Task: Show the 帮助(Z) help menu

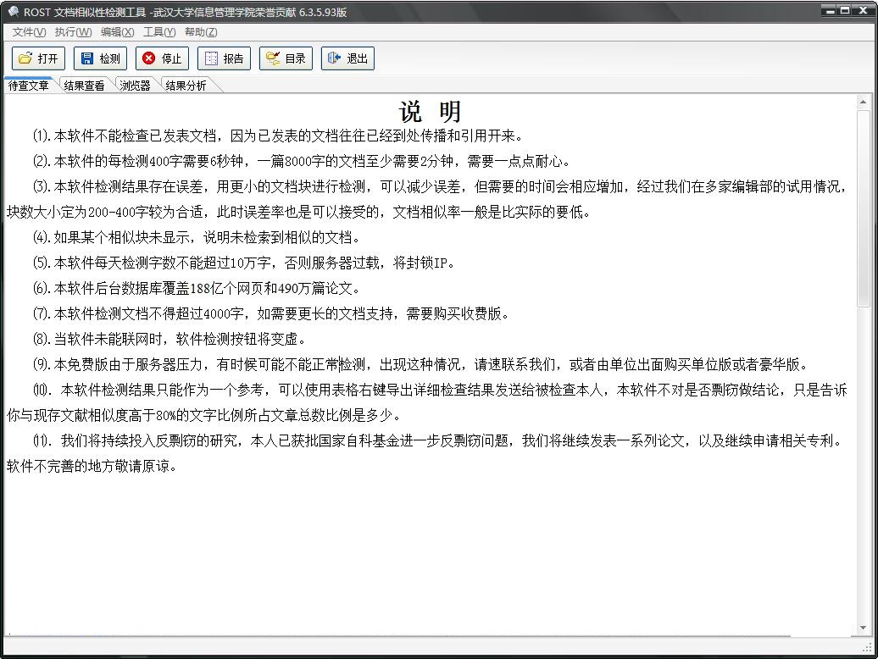Action: (x=201, y=32)
